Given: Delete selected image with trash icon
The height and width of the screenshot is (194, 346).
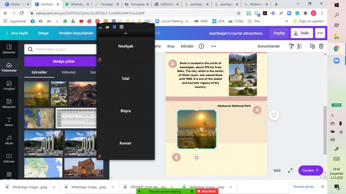Looking at the screenshot, I should click(321, 46).
